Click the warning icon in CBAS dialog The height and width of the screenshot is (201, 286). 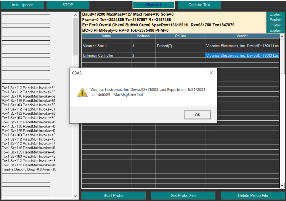(x=82, y=92)
